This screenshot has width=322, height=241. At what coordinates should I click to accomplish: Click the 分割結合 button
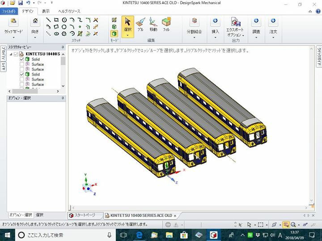pos(194,25)
